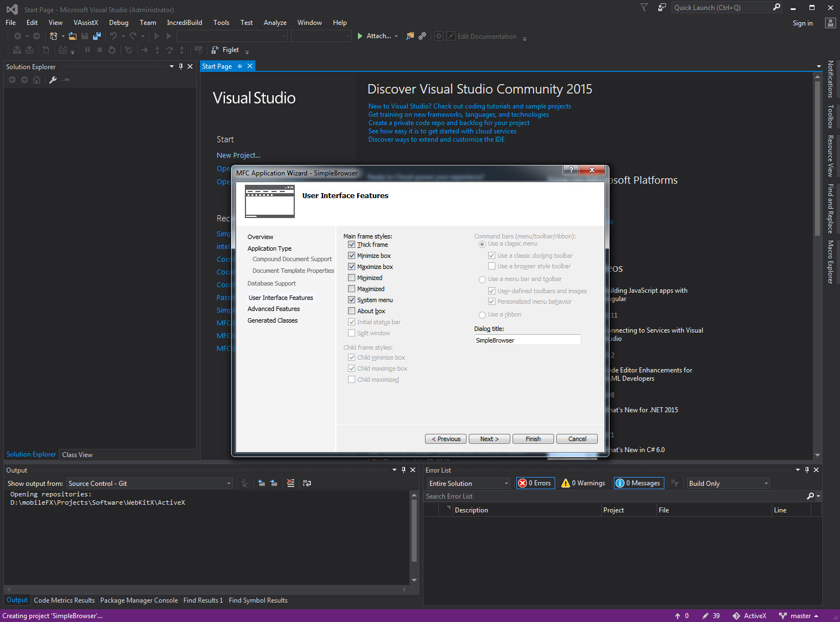The image size is (840, 622).
Task: Click Previous in MFC wizard
Action: coord(446,439)
